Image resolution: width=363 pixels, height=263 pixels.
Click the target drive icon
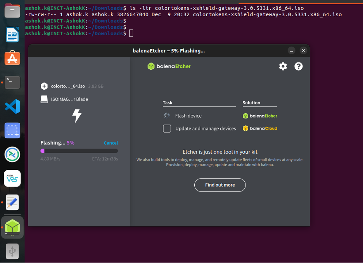point(44,99)
